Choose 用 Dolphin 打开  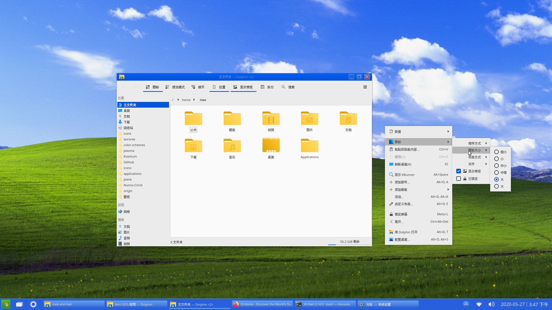(x=419, y=232)
